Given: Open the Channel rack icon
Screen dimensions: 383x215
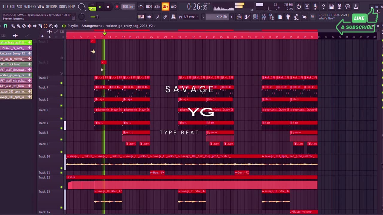Looking at the screenshot, I should (x=255, y=17).
